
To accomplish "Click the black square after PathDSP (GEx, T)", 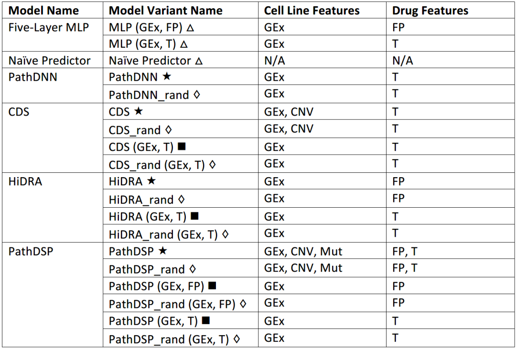I will (205, 320).
